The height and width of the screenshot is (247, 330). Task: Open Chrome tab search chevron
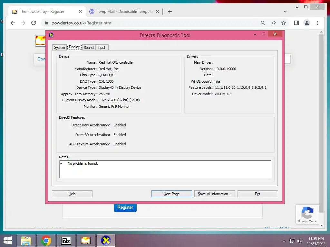[285, 12]
